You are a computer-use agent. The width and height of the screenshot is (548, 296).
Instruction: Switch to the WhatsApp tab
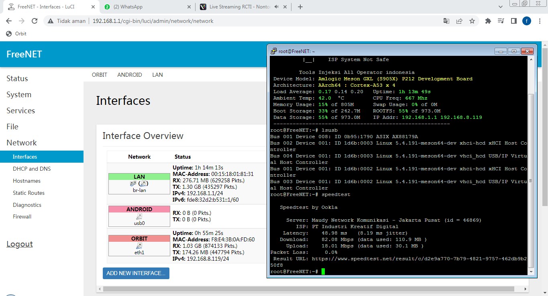(147, 7)
